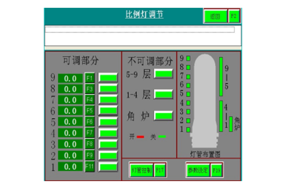This screenshot has height=191, width=286.
Task: Open 灯管控制 screen button
Action: [141, 170]
